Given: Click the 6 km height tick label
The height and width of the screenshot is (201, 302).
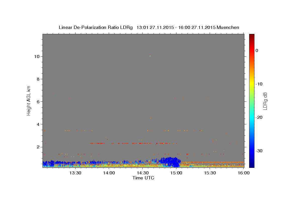Looking at the screenshot, I should tap(38, 102).
